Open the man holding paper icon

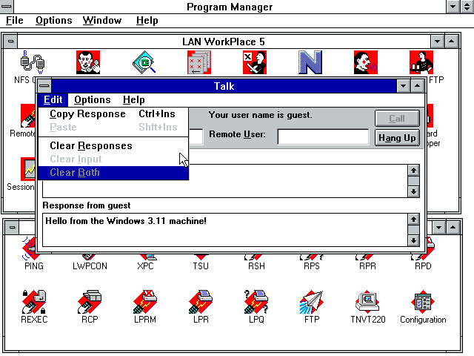[x=255, y=62]
